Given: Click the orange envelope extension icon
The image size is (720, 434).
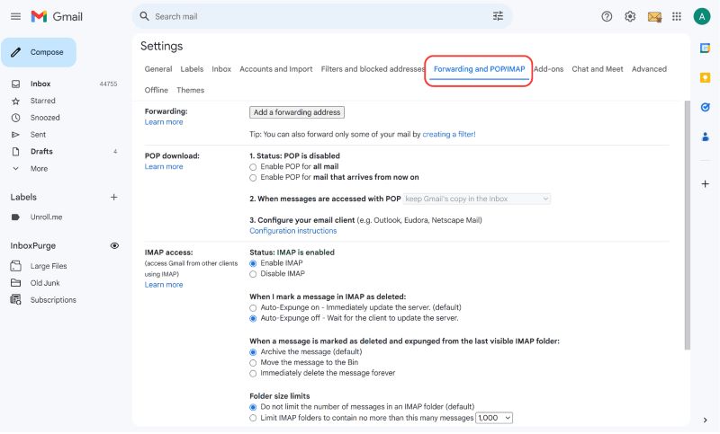Looking at the screenshot, I should [654, 17].
